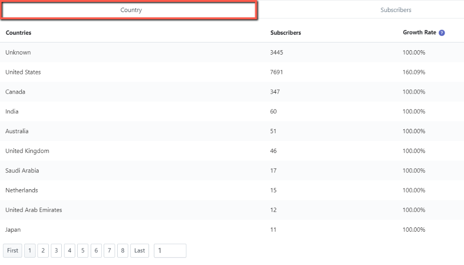Viewport: 464px width, 265px height.
Task: Click the page number input field
Action: (170, 251)
